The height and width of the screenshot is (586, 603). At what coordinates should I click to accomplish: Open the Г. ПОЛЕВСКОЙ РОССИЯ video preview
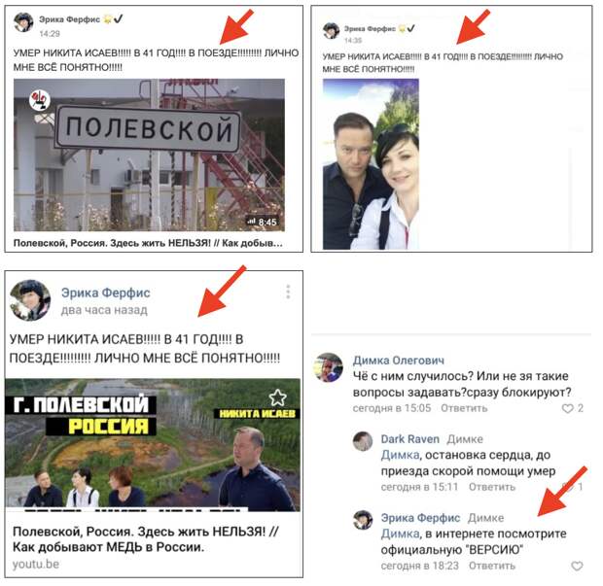[x=153, y=445]
